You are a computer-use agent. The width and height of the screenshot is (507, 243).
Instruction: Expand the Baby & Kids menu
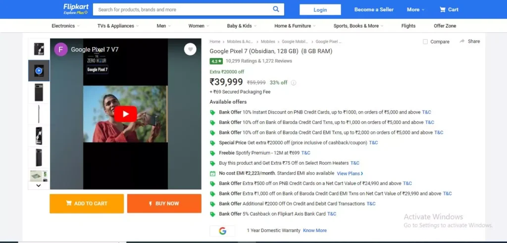click(x=242, y=26)
